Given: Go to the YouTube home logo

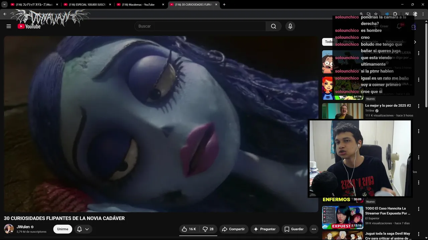Looking at the screenshot, I should click(x=29, y=26).
